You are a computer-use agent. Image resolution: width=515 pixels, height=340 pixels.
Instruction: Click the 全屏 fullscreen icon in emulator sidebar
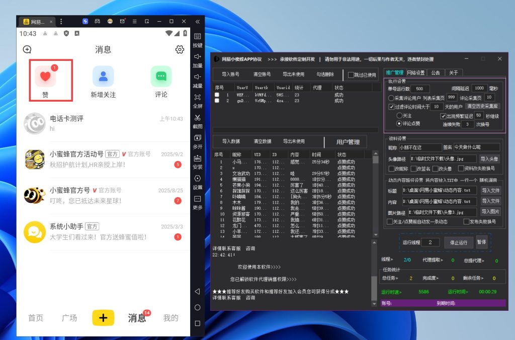click(x=198, y=98)
